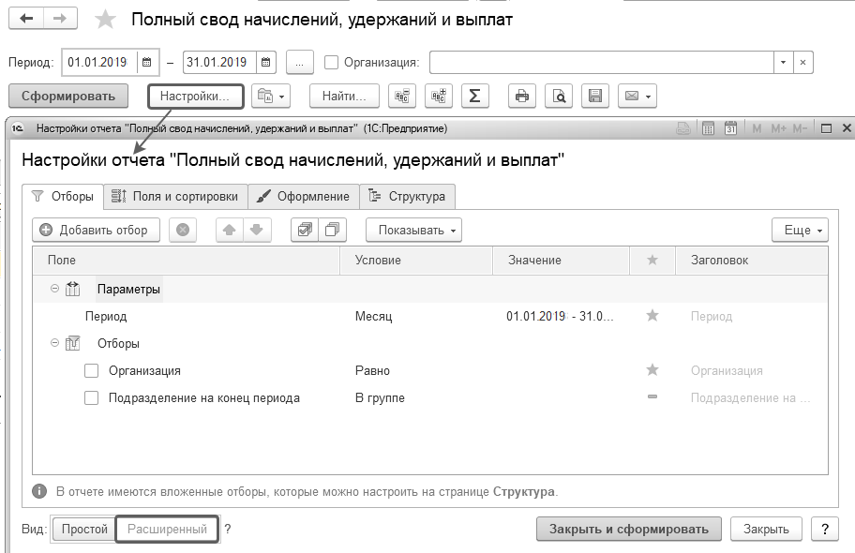Open calendar for the end date 31.01.2019

tap(265, 62)
